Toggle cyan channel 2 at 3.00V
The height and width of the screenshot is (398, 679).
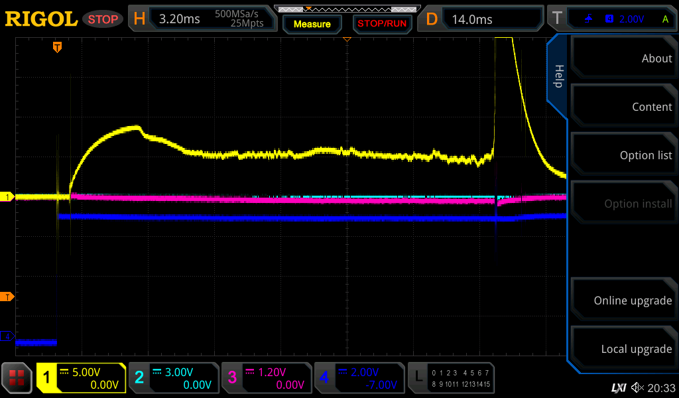pos(174,378)
